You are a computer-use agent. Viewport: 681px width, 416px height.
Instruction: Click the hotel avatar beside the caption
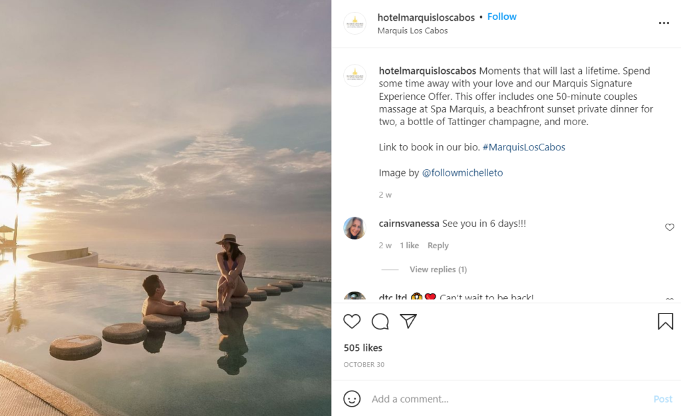pyautogui.click(x=354, y=76)
